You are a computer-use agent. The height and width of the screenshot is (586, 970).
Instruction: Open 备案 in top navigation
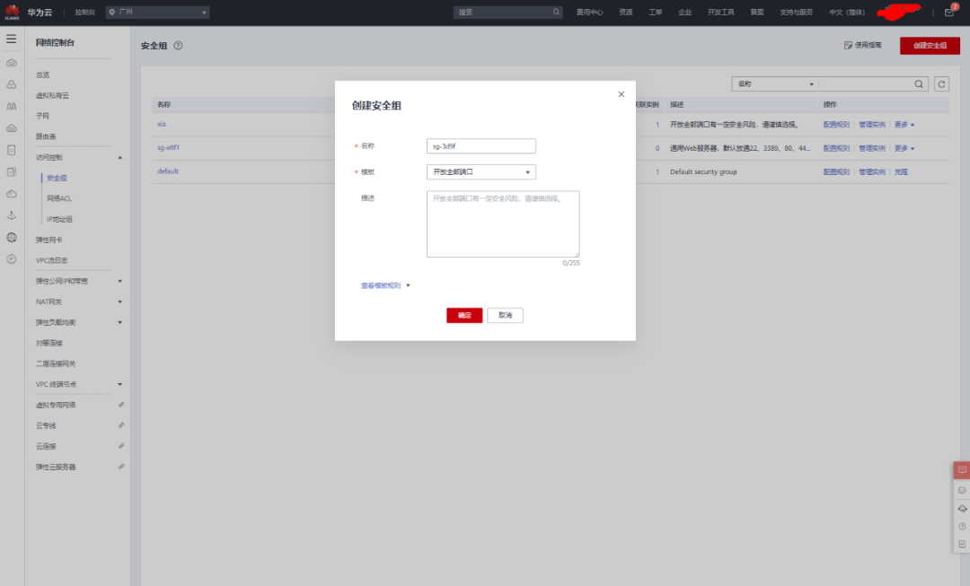(x=757, y=12)
